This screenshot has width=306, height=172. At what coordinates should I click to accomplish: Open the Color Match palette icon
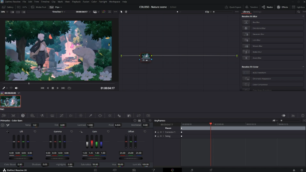point(13,116)
